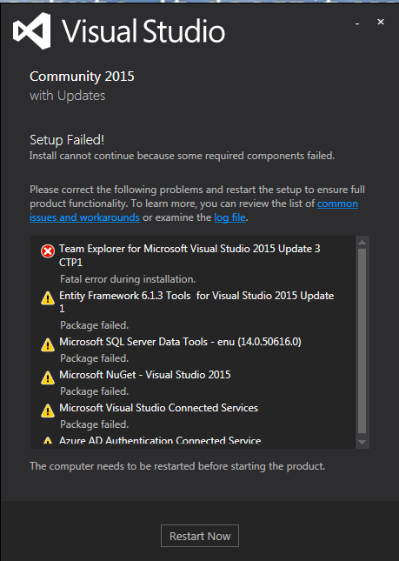This screenshot has width=399, height=561.
Task: Click the scroll up arrow of error list
Action: point(362,242)
